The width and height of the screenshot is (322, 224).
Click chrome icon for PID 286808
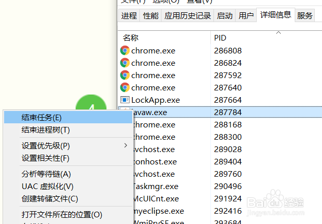(125, 50)
